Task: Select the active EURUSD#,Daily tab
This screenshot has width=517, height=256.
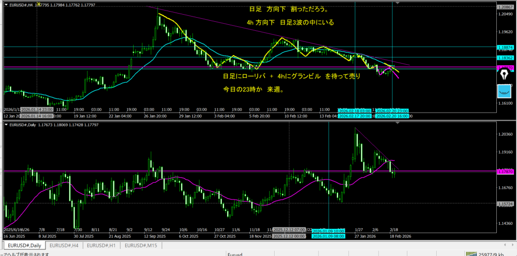Action: [24, 245]
